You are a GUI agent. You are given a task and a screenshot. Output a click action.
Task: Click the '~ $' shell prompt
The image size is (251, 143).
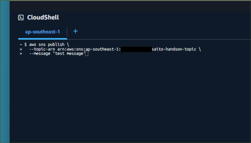pyautogui.click(x=23, y=45)
